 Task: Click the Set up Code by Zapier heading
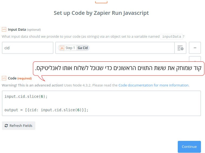click(101, 13)
